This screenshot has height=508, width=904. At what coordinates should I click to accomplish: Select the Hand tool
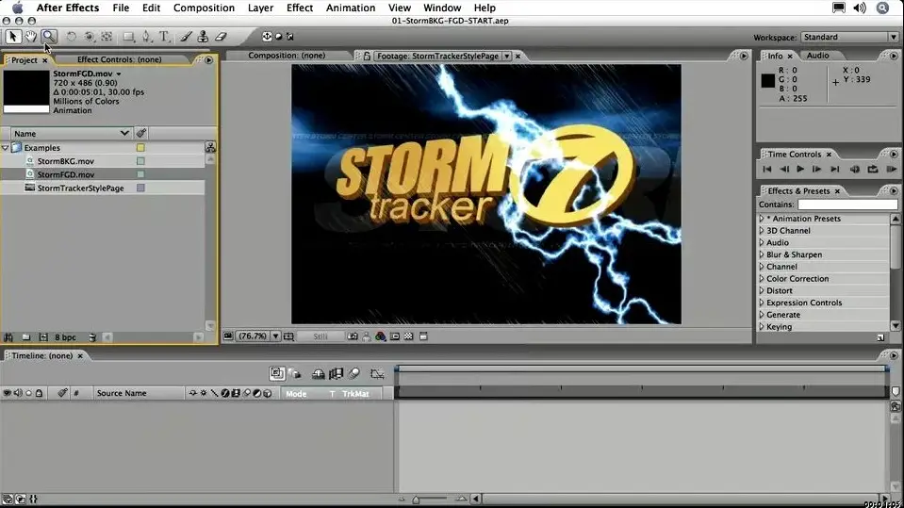[x=30, y=37]
